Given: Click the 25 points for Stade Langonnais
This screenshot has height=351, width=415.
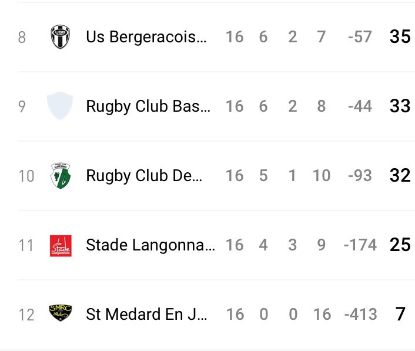Looking at the screenshot, I should [x=400, y=245].
